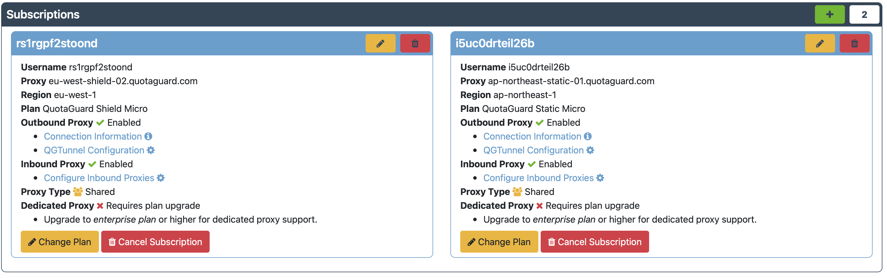Click gear icon beside i5uc0drteil26b QGTunnel Configuration
887x278 pixels.
590,150
